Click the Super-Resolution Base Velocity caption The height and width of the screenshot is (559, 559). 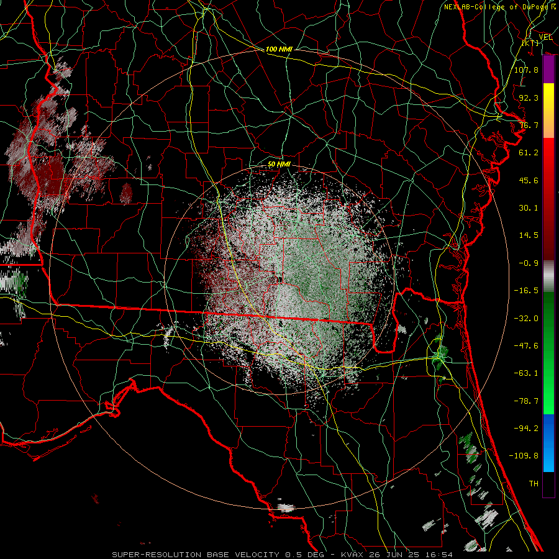coord(283,555)
